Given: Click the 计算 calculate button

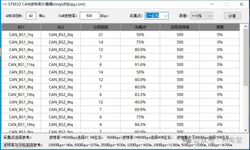Looking at the screenshot, I should pos(232,16).
